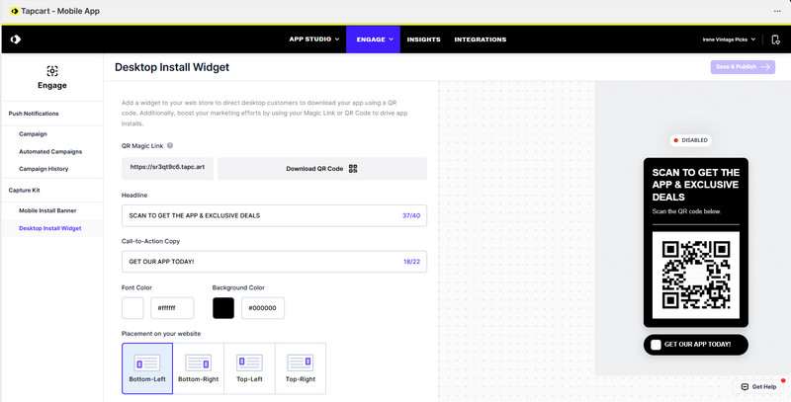Click the Headline text input field
The width and height of the screenshot is (791, 402).
(274, 215)
